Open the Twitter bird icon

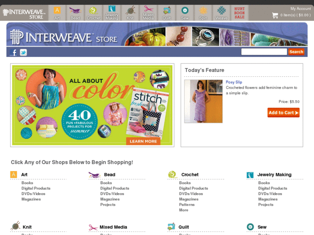pyautogui.click(x=23, y=53)
